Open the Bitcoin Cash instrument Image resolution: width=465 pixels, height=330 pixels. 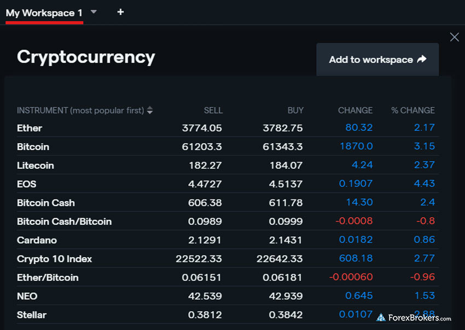(46, 203)
